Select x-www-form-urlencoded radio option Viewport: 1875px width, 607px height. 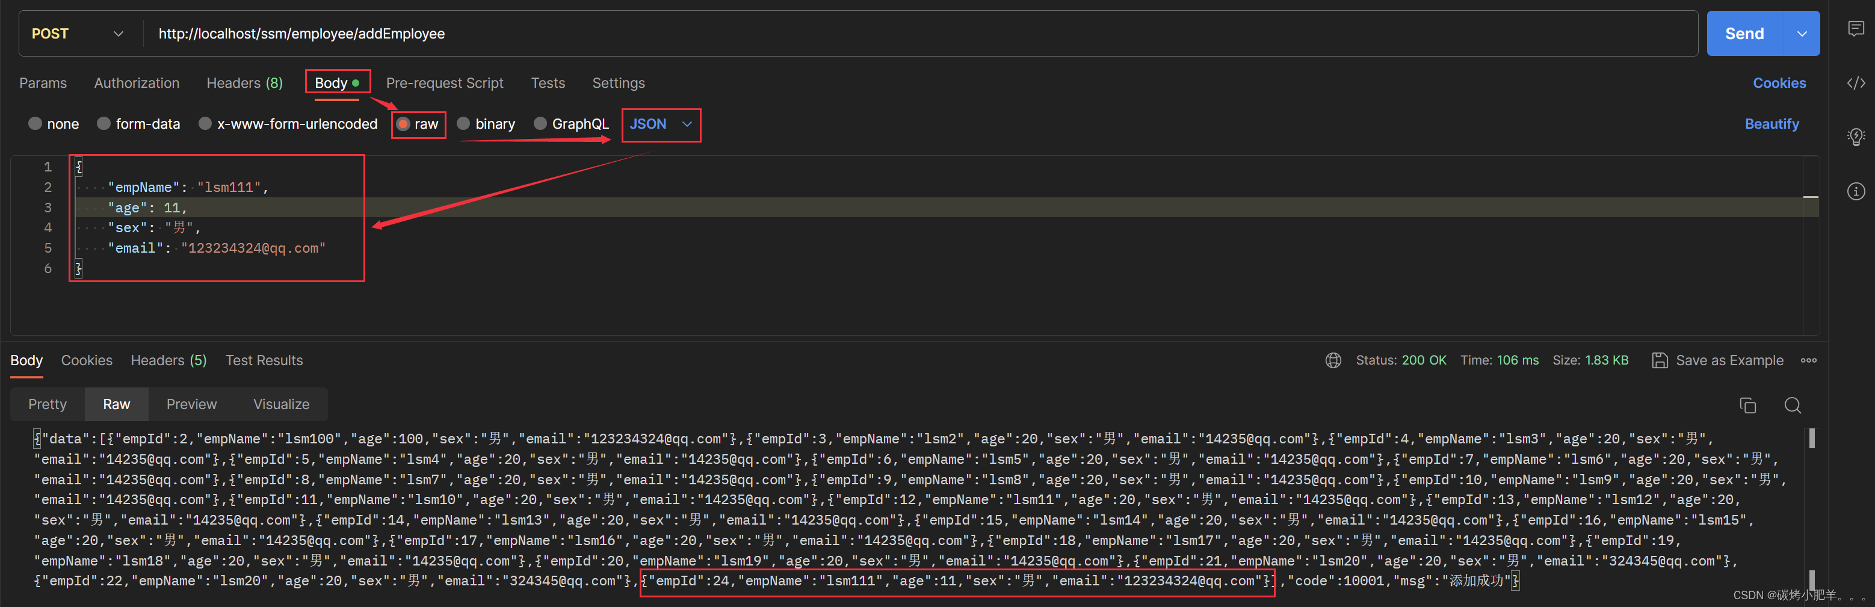(x=205, y=124)
